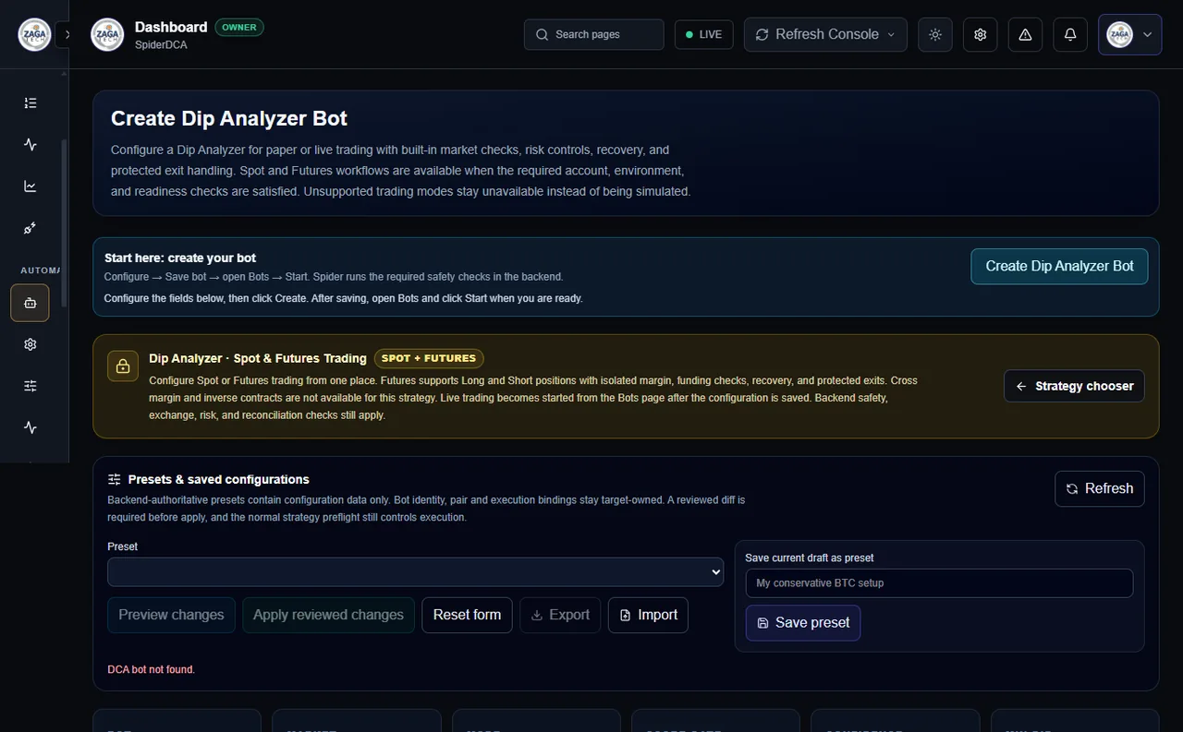The width and height of the screenshot is (1183, 732).
Task: Open the line chart icon in the sidebar
Action: click(30, 186)
